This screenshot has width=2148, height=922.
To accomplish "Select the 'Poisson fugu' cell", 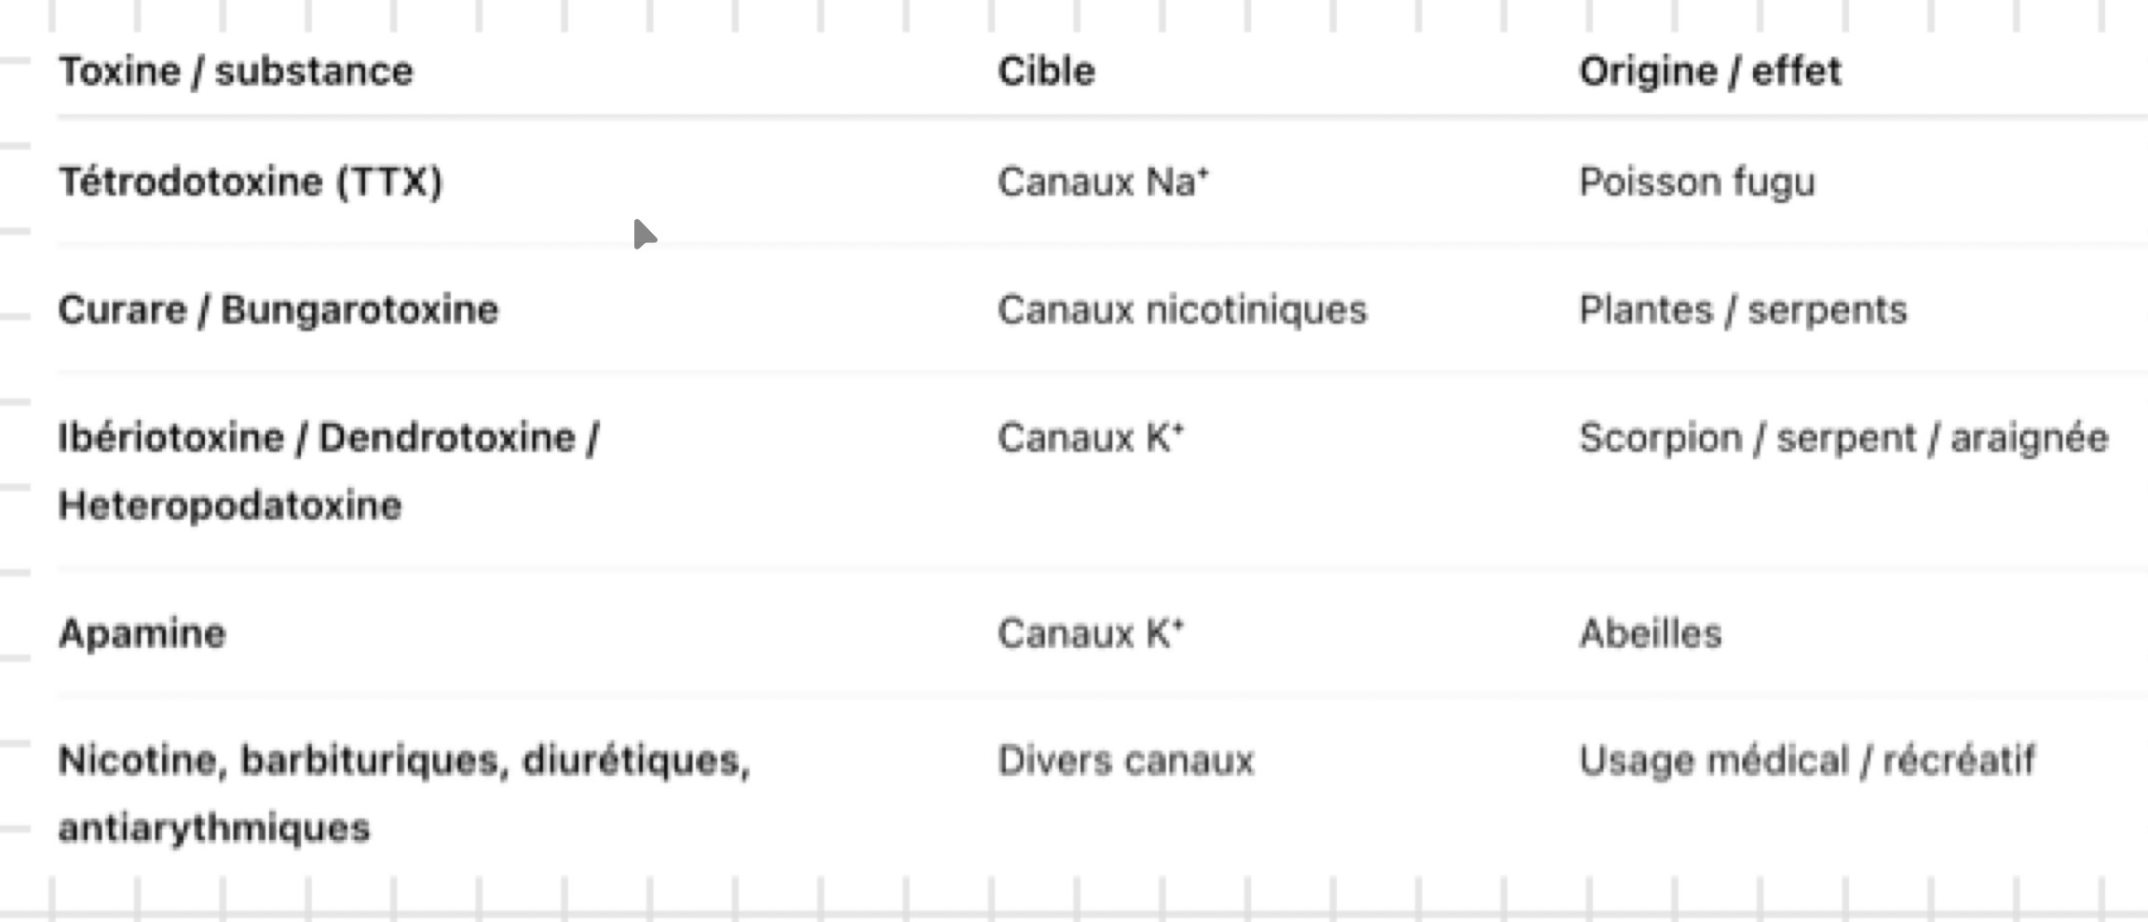I will pos(1696,182).
